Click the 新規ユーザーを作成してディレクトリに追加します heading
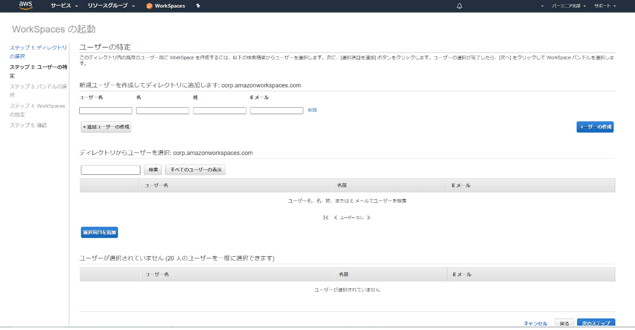 190,85
